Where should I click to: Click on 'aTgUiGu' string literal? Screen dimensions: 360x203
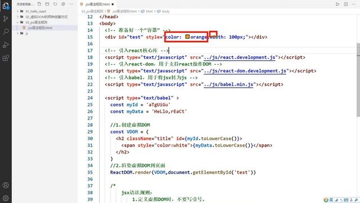[x=159, y=105]
